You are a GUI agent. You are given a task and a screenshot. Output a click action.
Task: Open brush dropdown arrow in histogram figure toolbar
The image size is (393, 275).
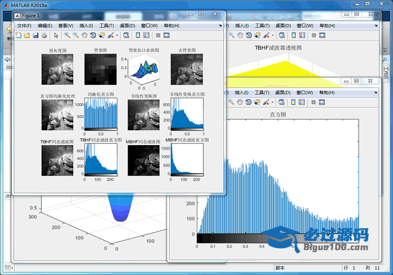tap(273, 102)
